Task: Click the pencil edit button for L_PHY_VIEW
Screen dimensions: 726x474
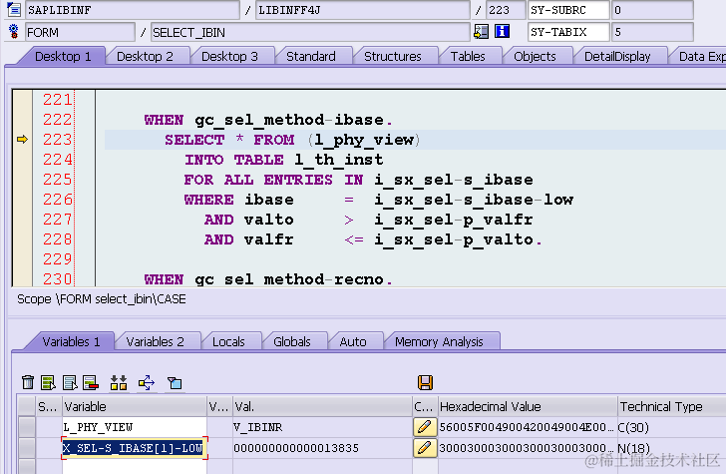Action: tap(425, 427)
